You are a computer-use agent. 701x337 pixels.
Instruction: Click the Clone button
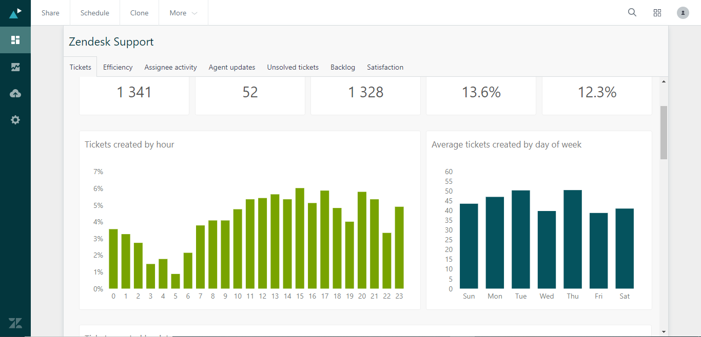point(139,13)
